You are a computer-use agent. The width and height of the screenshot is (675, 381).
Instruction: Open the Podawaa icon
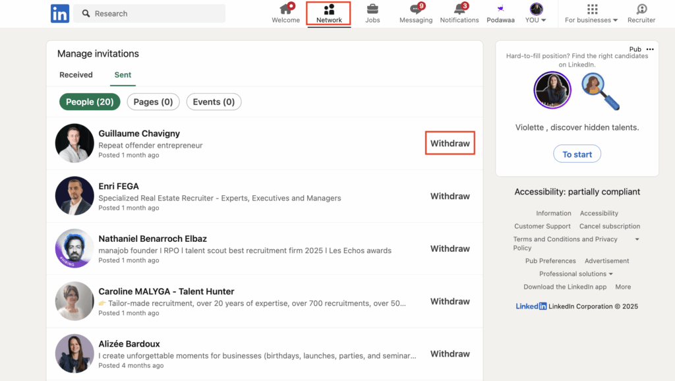coord(500,9)
